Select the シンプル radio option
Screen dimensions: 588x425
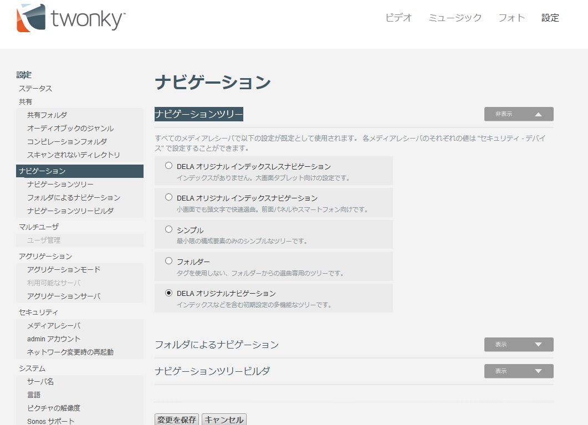coord(168,229)
